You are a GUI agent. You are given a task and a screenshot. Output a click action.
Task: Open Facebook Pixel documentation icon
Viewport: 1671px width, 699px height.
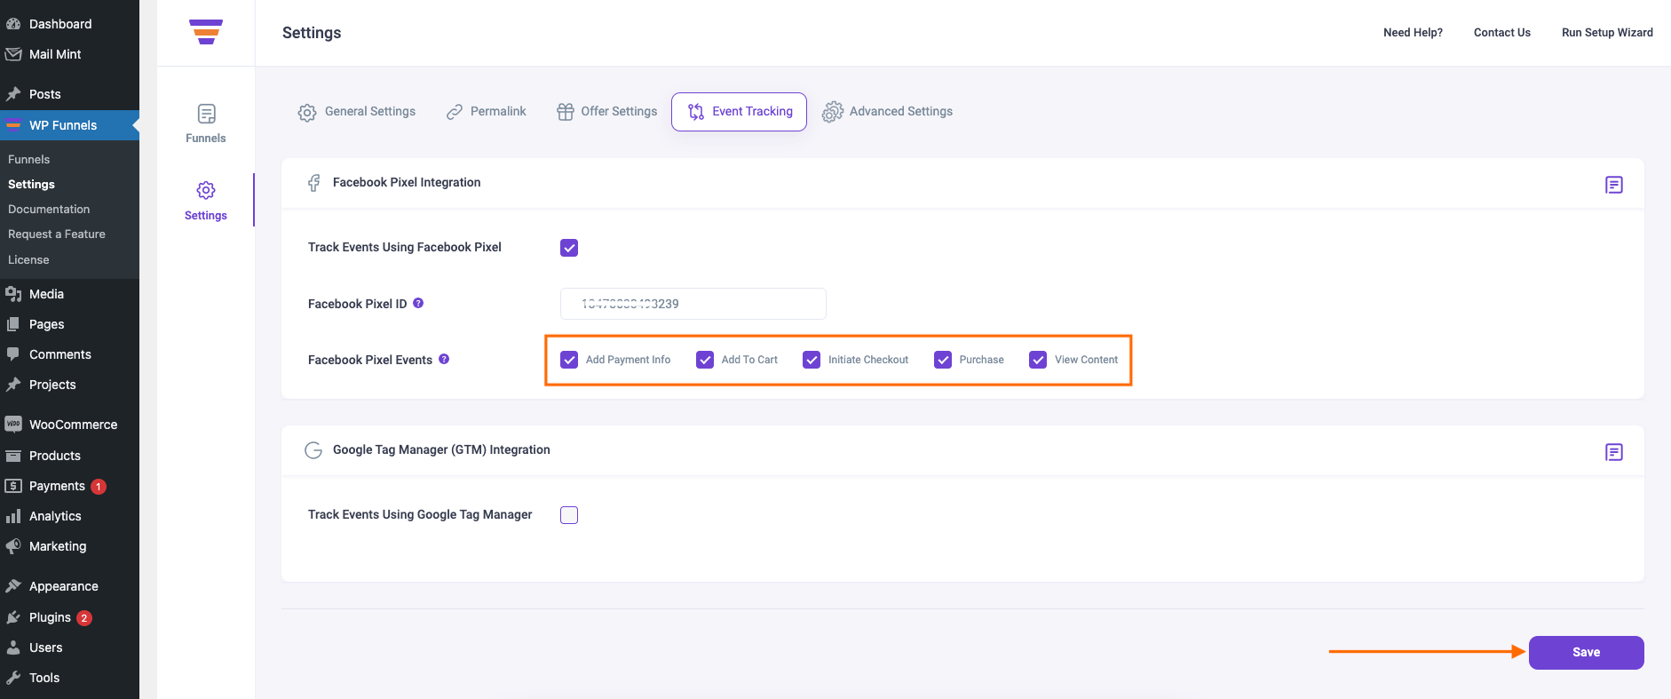pyautogui.click(x=1614, y=185)
